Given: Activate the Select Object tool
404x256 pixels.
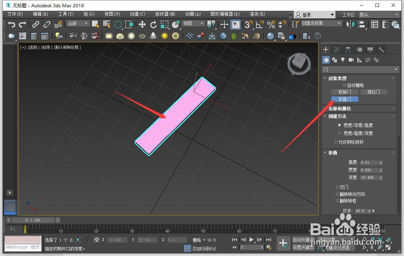Looking at the screenshot, I should [x=95, y=24].
